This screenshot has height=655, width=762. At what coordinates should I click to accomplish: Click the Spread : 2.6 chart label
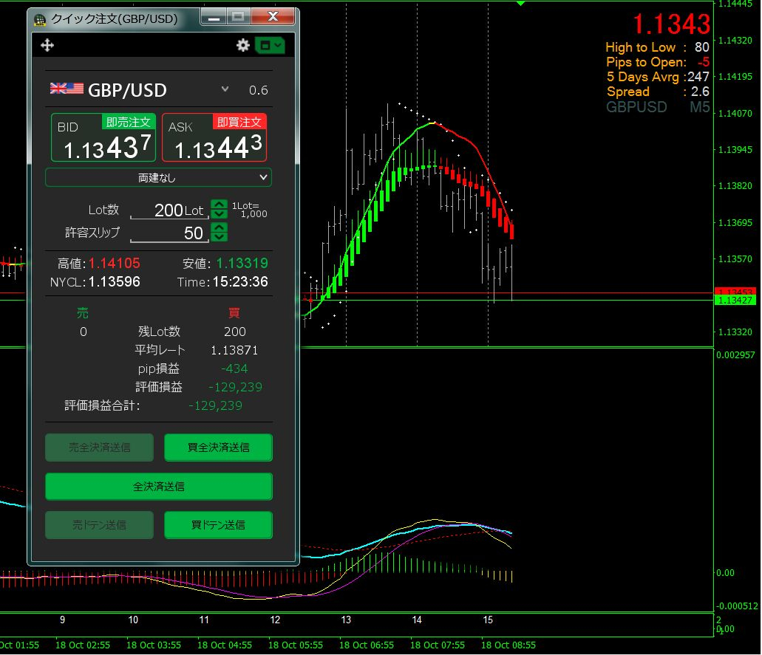658,92
